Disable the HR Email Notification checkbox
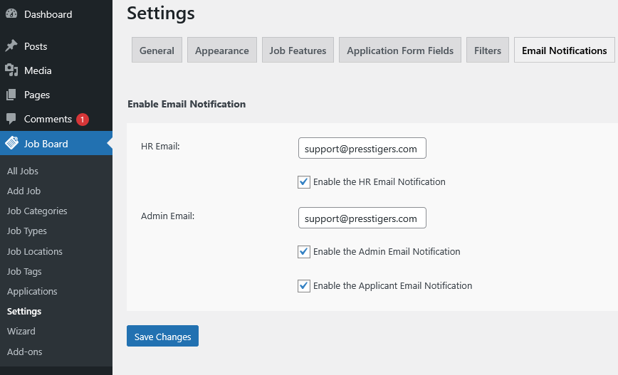 304,182
